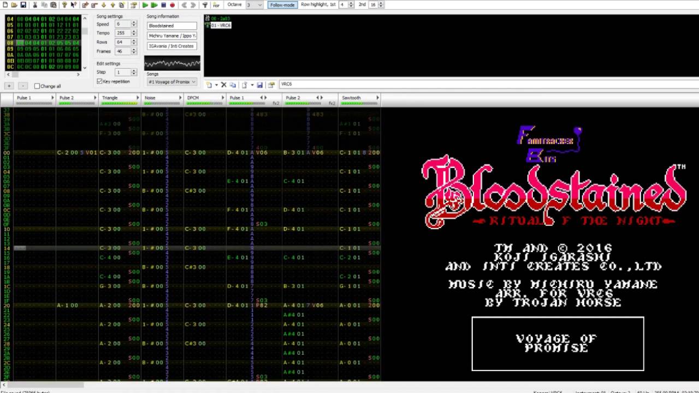Adjust the Tempo stepper

tap(134, 33)
